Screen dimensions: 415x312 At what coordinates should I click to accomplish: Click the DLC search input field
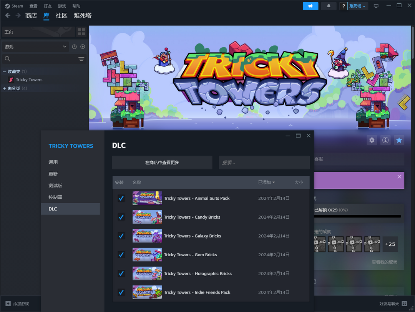[264, 162]
